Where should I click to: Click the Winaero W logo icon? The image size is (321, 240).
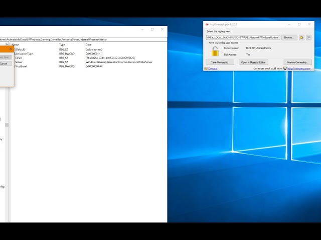coord(285,68)
